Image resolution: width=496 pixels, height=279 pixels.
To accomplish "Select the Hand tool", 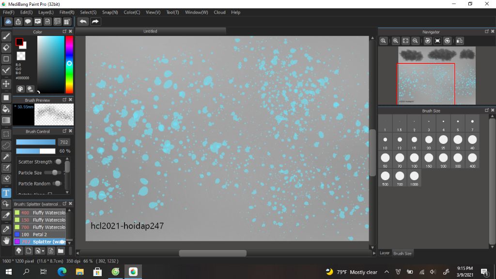I will tap(6, 240).
